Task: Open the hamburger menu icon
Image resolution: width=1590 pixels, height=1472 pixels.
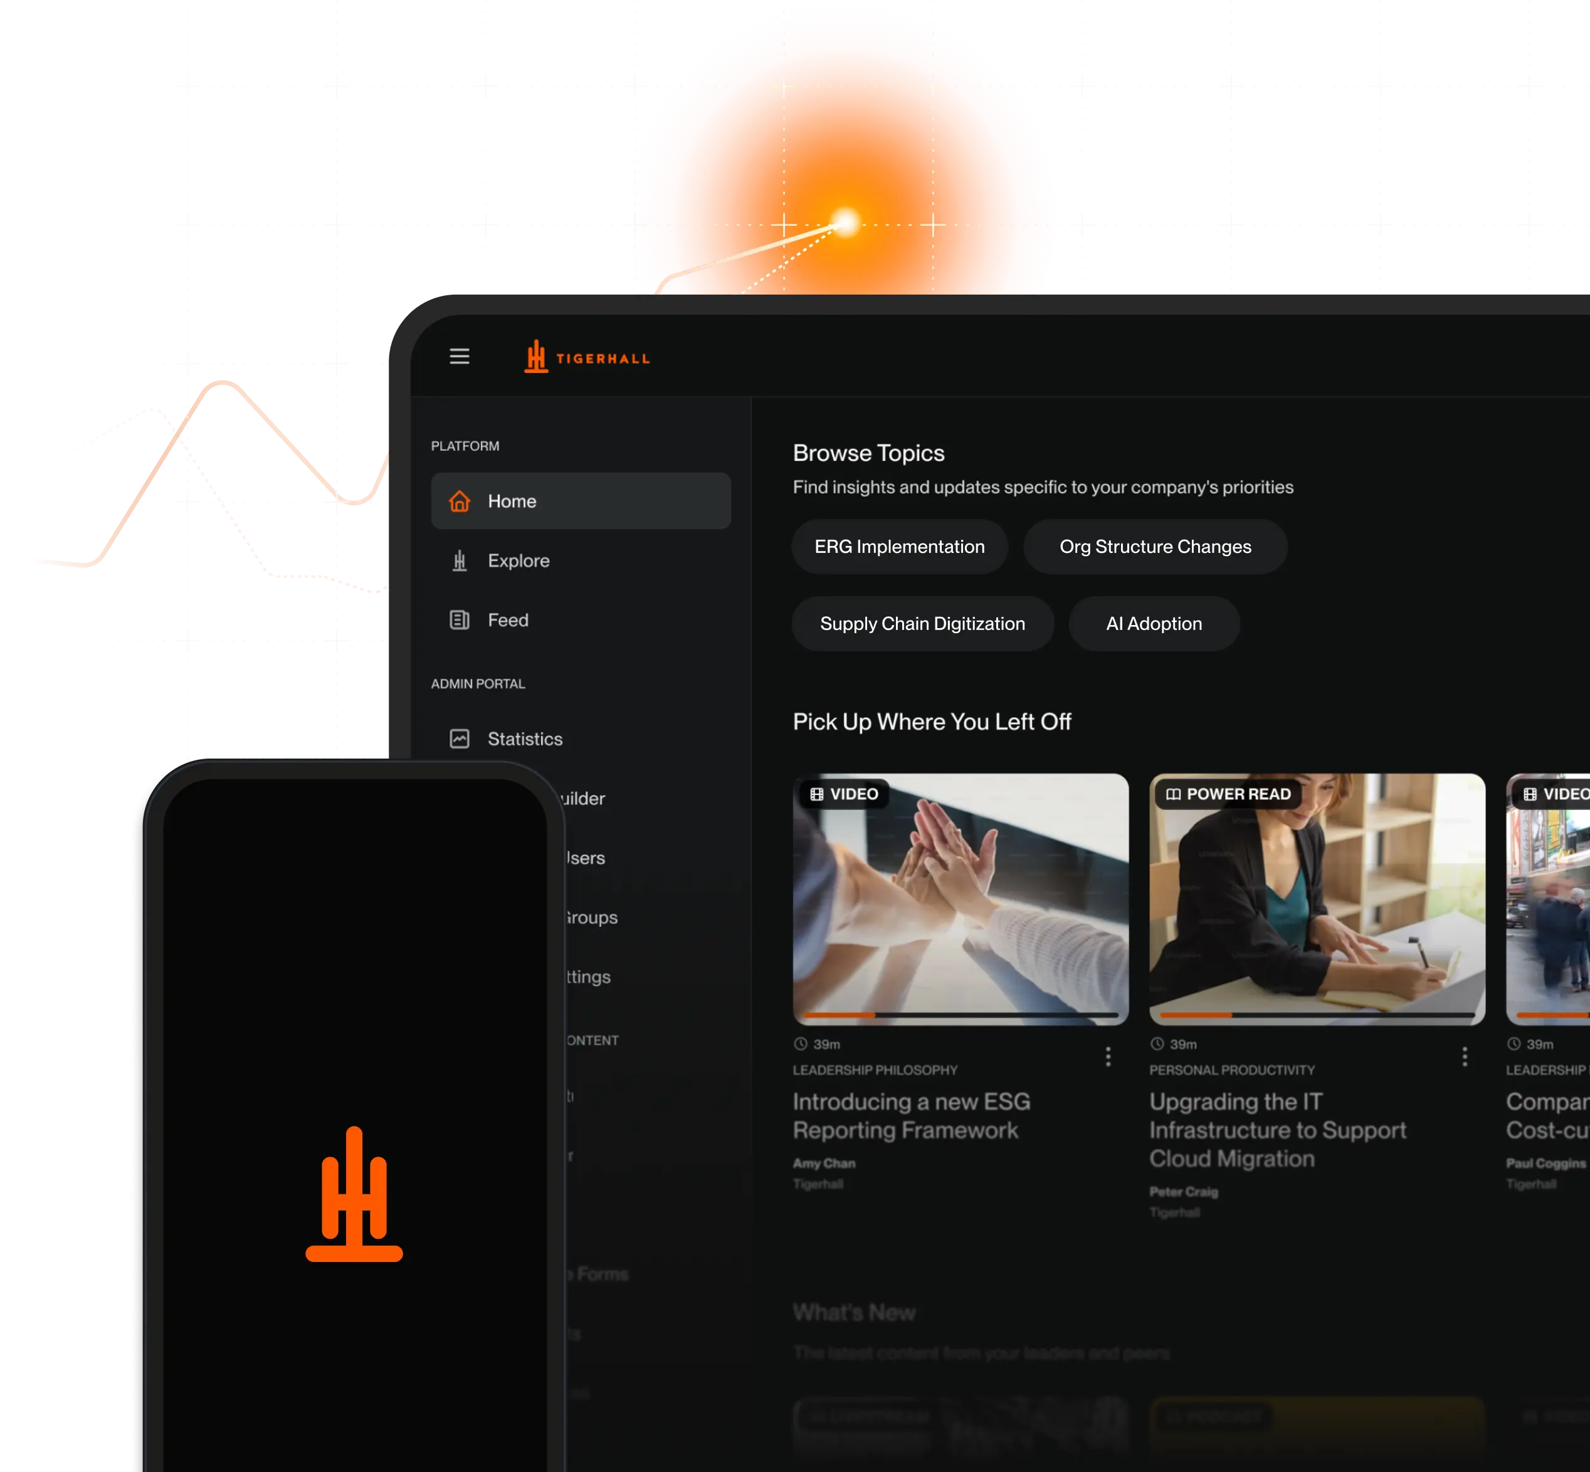Action: [x=460, y=356]
